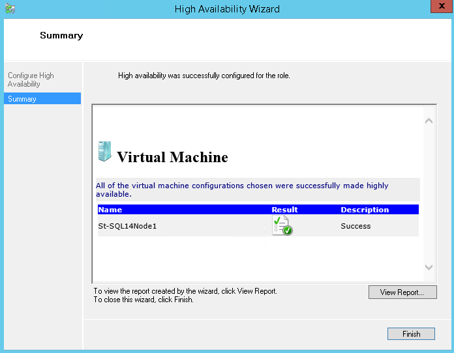The image size is (454, 353).
Task: Click the Name column header
Action: (x=110, y=210)
